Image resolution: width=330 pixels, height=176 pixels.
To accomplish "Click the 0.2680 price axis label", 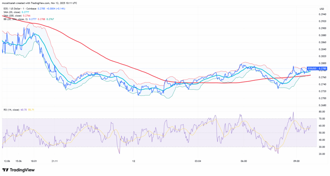I will click(323, 105).
